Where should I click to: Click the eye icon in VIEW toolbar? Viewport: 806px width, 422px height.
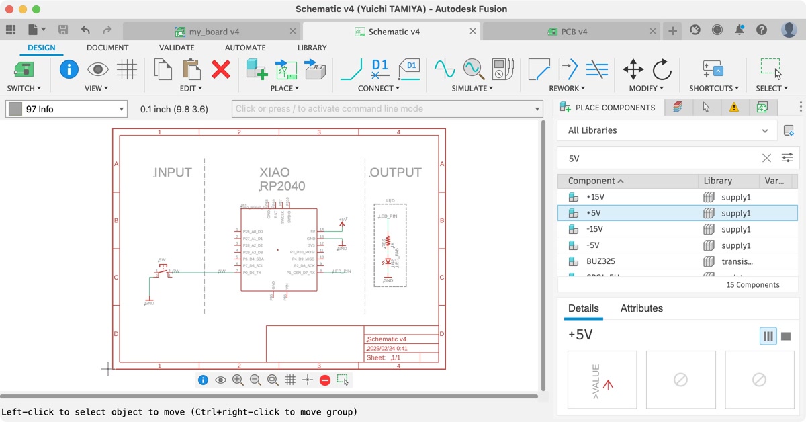98,69
